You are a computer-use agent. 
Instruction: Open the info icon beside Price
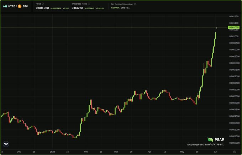(x=43, y=4)
